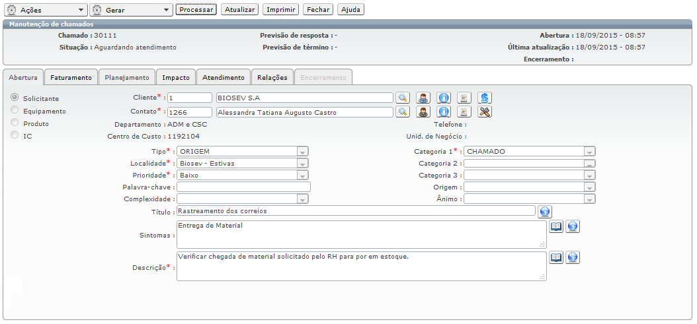The height and width of the screenshot is (324, 697).
Task: Click the person icon in the Contato row
Action: click(x=423, y=112)
